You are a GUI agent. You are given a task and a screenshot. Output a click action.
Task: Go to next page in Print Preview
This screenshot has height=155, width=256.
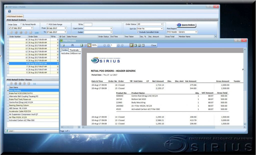(118, 45)
